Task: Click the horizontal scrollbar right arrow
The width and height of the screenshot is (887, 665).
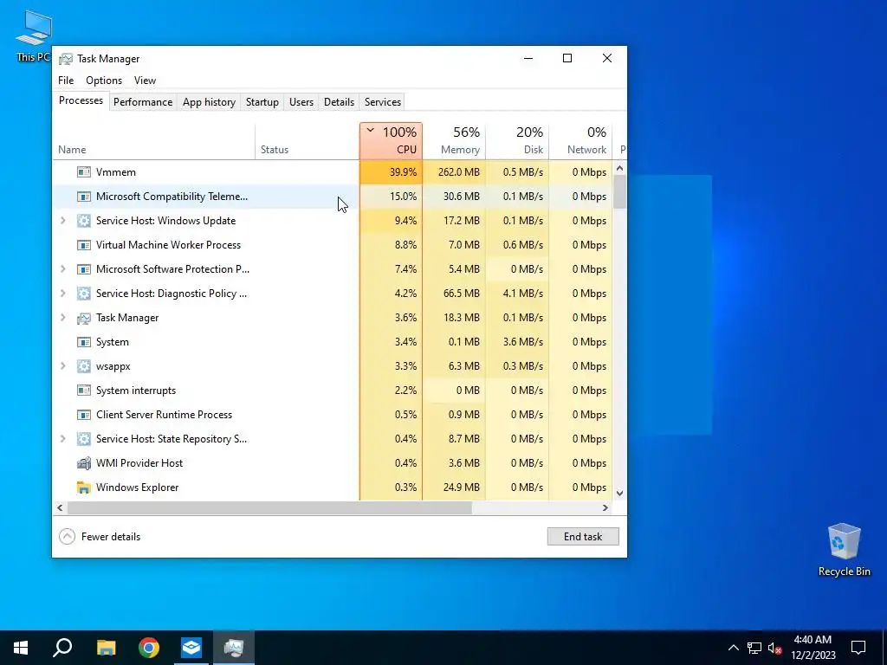Action: 605,507
